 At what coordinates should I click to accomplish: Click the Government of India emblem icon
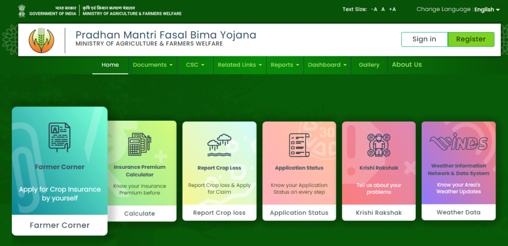pos(22,10)
